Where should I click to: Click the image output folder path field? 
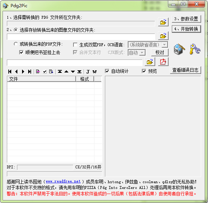pos(81,37)
